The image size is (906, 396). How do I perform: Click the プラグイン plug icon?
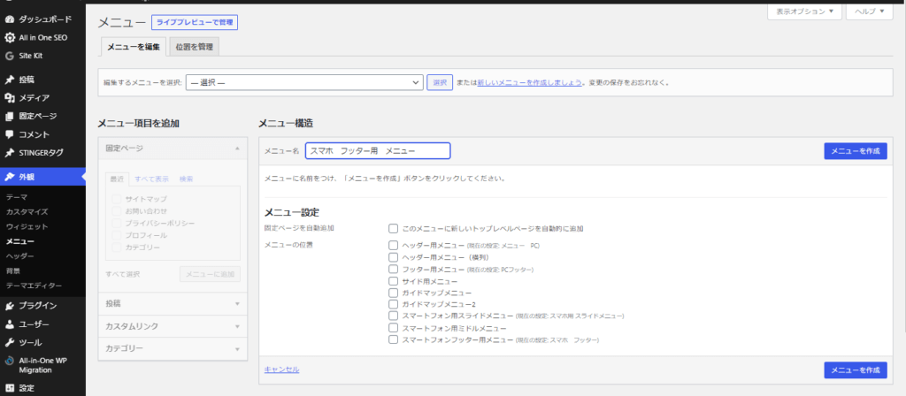coord(9,305)
